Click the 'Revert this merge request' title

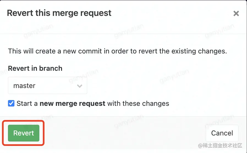59,13
